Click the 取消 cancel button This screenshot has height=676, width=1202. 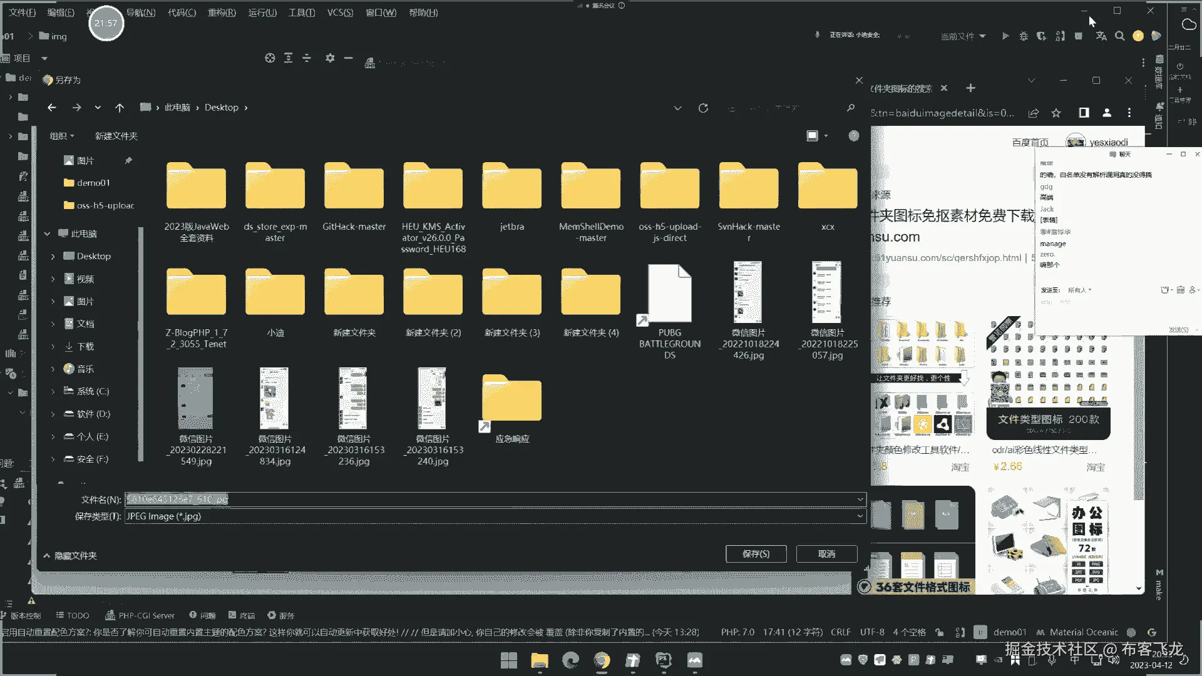coord(826,554)
